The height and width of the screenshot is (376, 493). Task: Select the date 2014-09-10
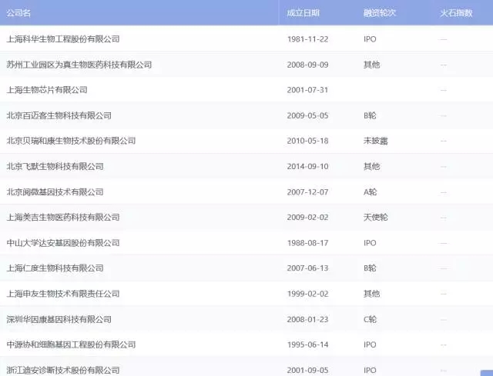pyautogui.click(x=307, y=166)
